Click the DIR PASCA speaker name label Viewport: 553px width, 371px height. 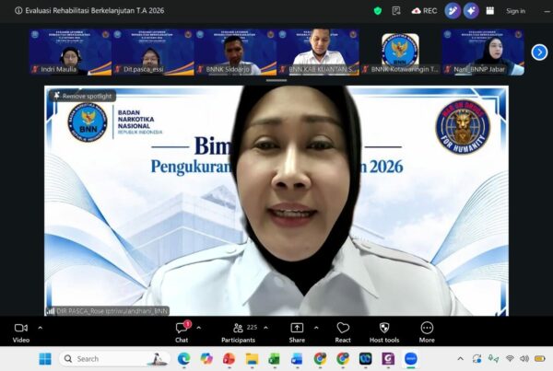point(108,311)
